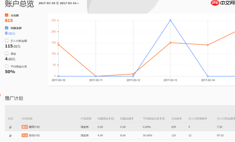Open the date range dropdown 2017-03-10 至 2017-03-16
This screenshot has height=142, width=235.
(59, 3)
